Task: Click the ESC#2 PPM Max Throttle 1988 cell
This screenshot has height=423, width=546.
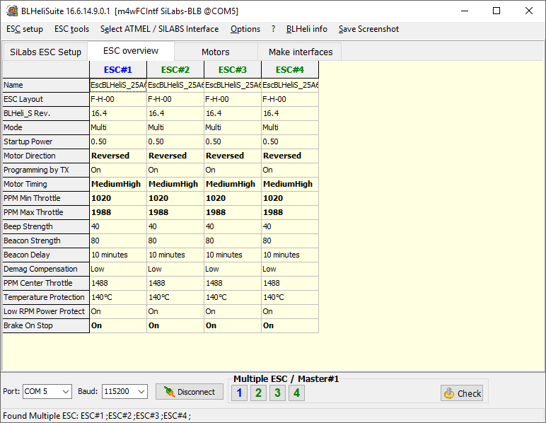Action: tap(175, 212)
